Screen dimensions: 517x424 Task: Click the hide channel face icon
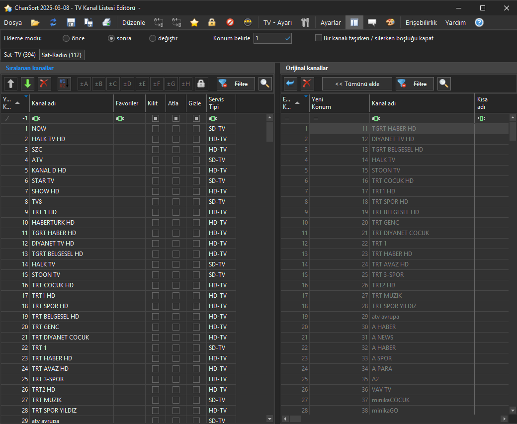248,22
